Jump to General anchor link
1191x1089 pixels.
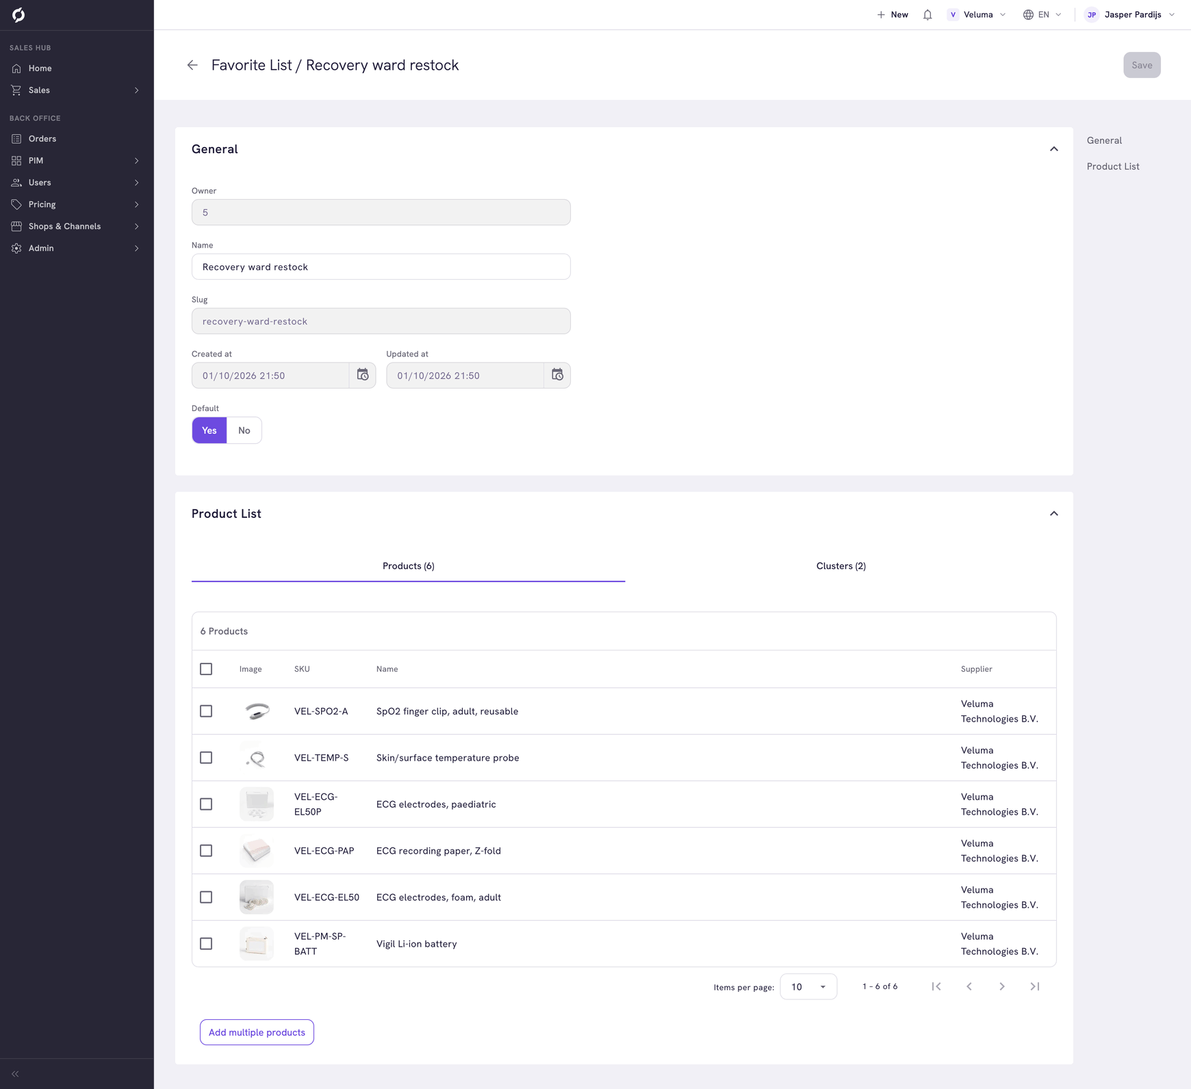[x=1104, y=140]
